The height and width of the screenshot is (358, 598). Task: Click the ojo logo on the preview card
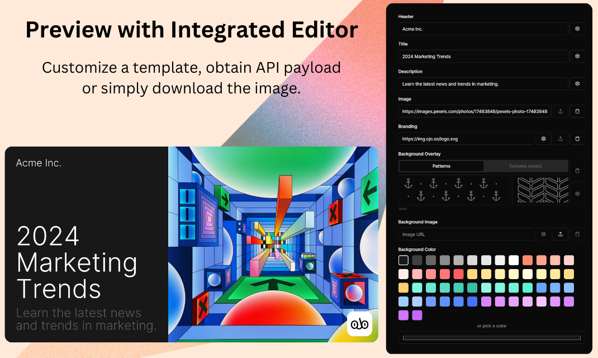tap(359, 324)
